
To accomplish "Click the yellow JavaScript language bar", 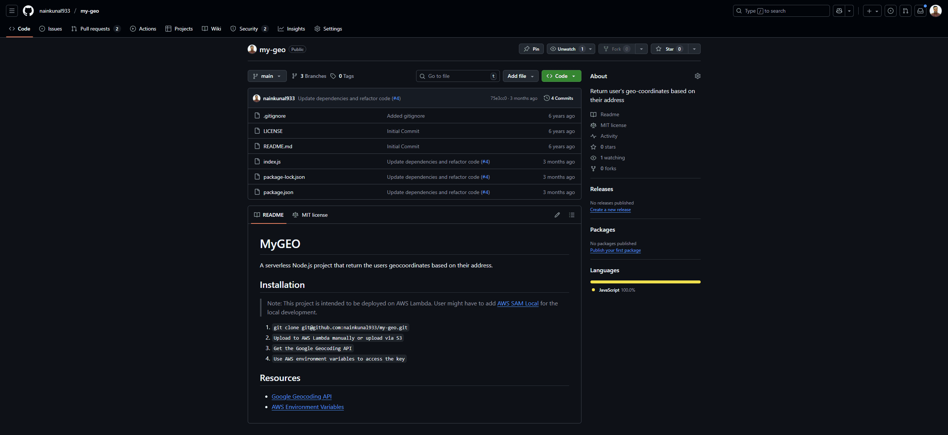I will 645,282.
